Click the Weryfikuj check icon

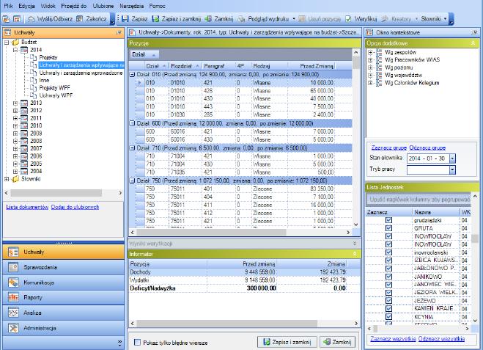(x=348, y=19)
